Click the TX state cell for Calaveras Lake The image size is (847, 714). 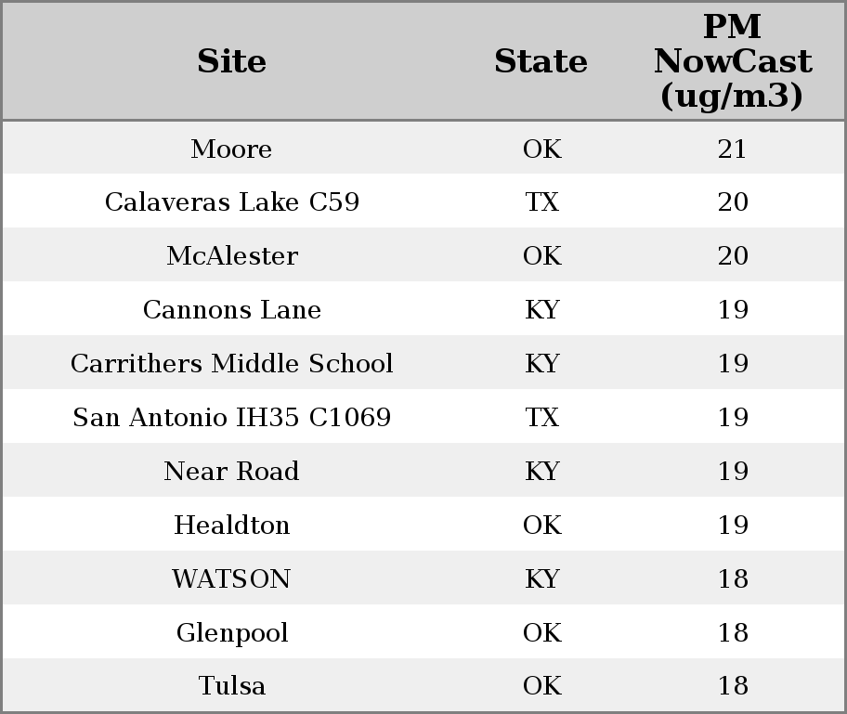[541, 202]
